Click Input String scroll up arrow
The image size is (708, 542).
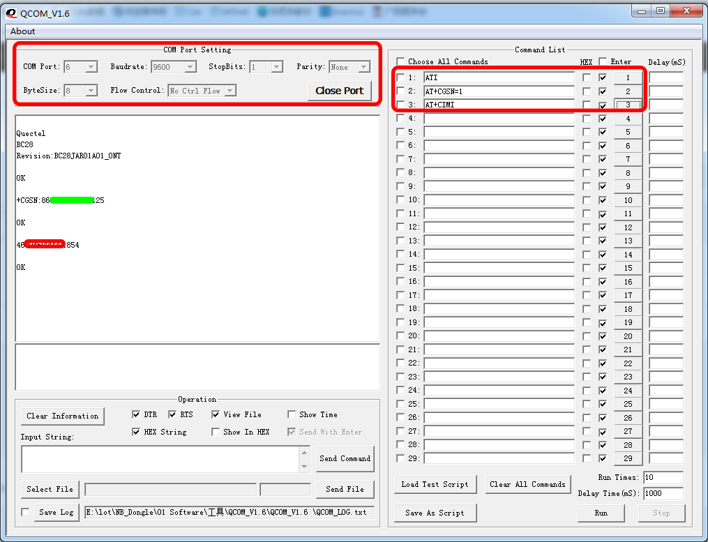click(x=304, y=453)
